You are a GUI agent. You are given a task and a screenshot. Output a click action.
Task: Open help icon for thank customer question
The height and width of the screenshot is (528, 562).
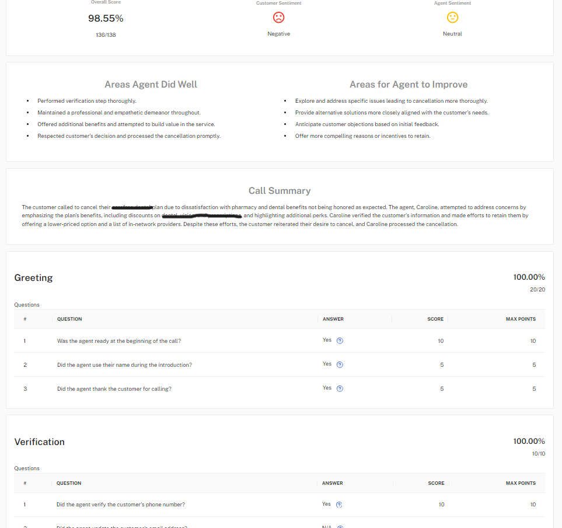tap(340, 388)
